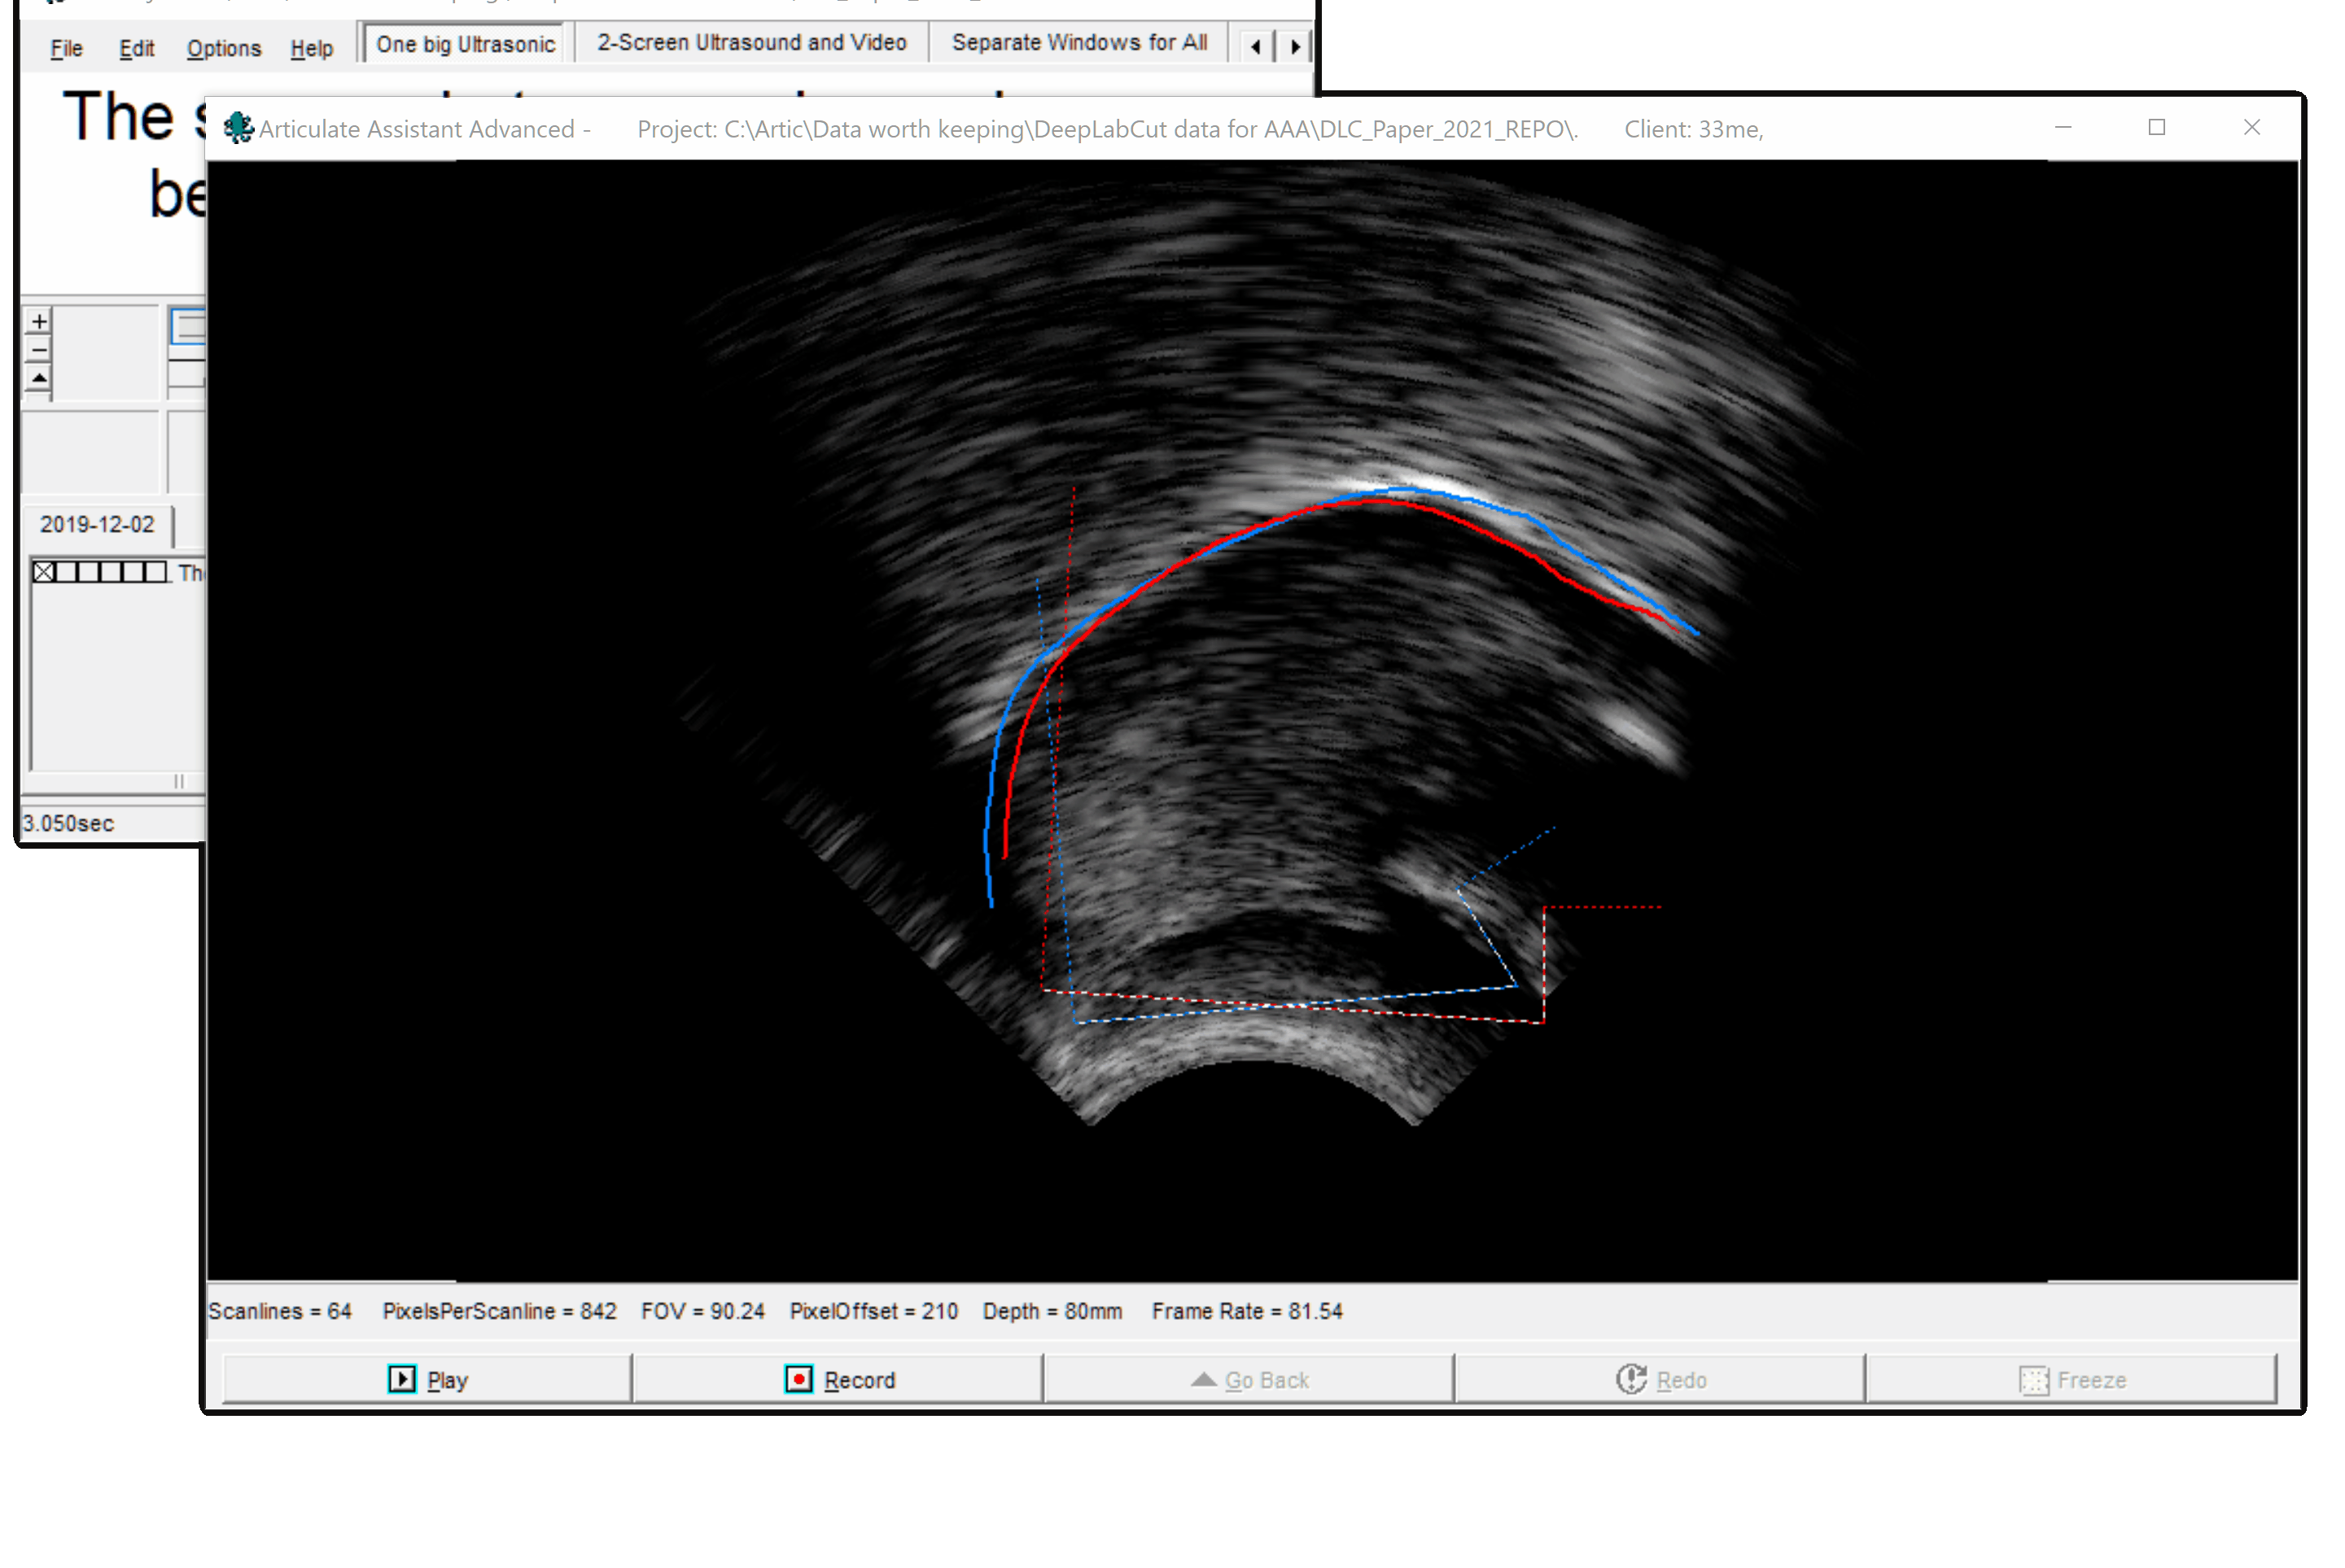Click the zoom in plus button
Screen dimensions: 2345x1568
pyautogui.click(x=39, y=321)
